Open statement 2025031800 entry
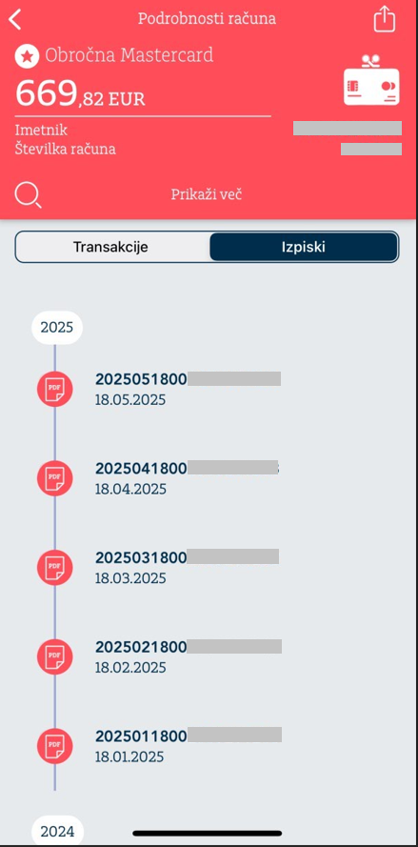This screenshot has height=847, width=418. pos(187,567)
